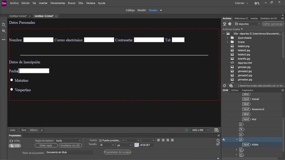Select the beisbol.png image file

[244, 46]
